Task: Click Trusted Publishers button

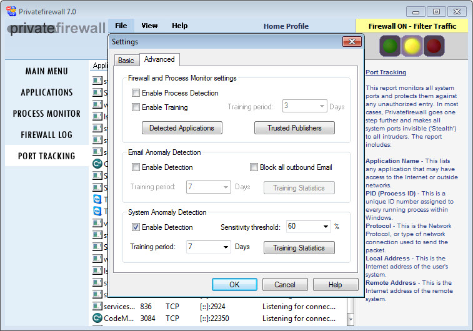Action: click(x=294, y=128)
